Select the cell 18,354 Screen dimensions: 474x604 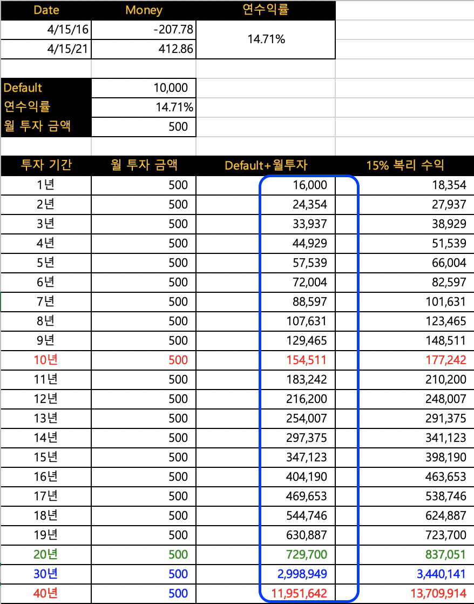(x=405, y=185)
